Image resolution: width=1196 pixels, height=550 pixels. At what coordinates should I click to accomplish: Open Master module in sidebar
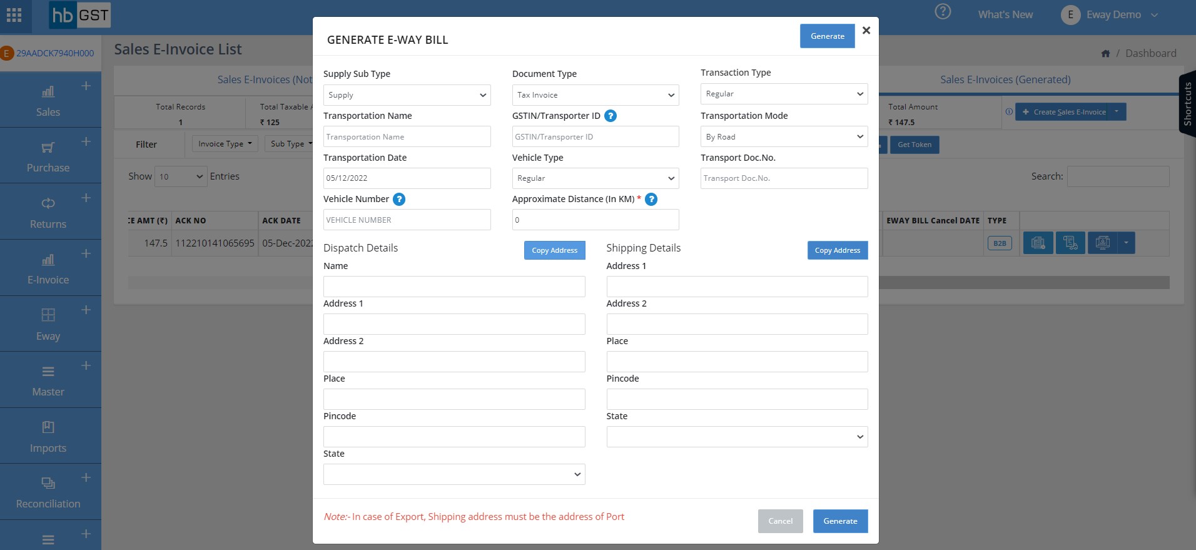tap(48, 381)
